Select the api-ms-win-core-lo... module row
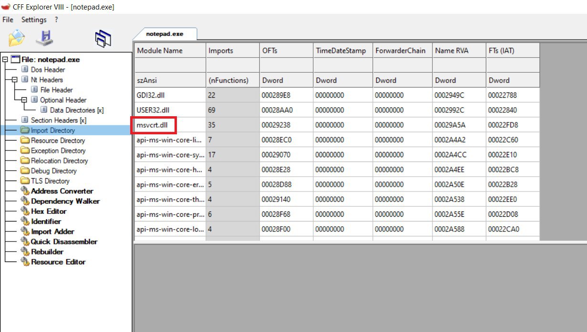The height and width of the screenshot is (332, 587). point(337,229)
